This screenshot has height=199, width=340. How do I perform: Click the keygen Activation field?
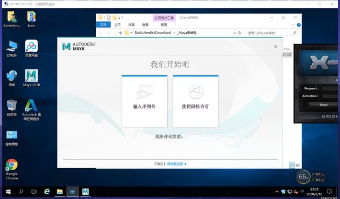[x=331, y=96]
